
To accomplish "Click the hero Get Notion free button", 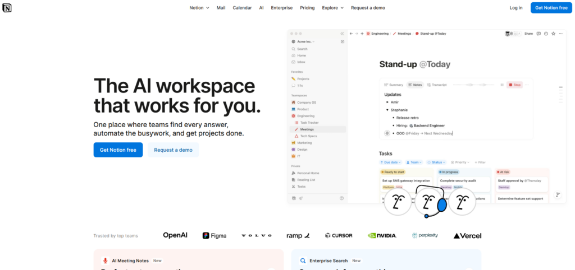I will coord(118,150).
